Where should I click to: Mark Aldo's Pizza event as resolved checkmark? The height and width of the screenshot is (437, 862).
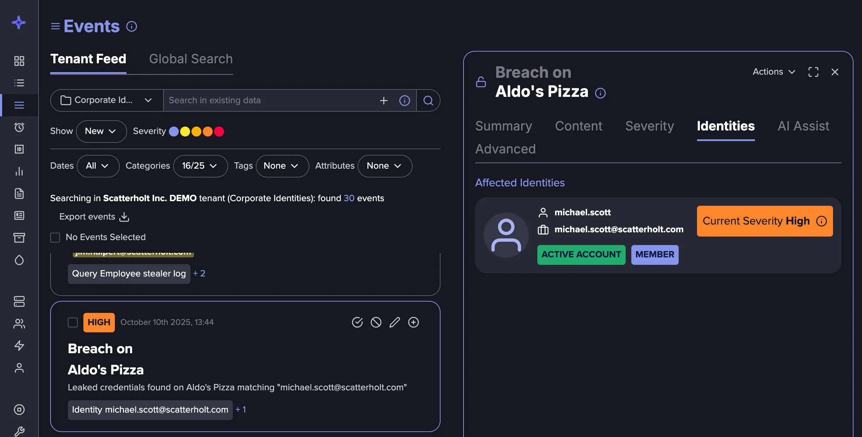click(x=358, y=322)
